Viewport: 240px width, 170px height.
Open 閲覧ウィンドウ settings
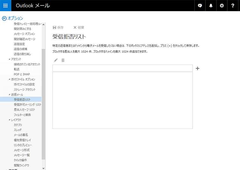(22, 165)
